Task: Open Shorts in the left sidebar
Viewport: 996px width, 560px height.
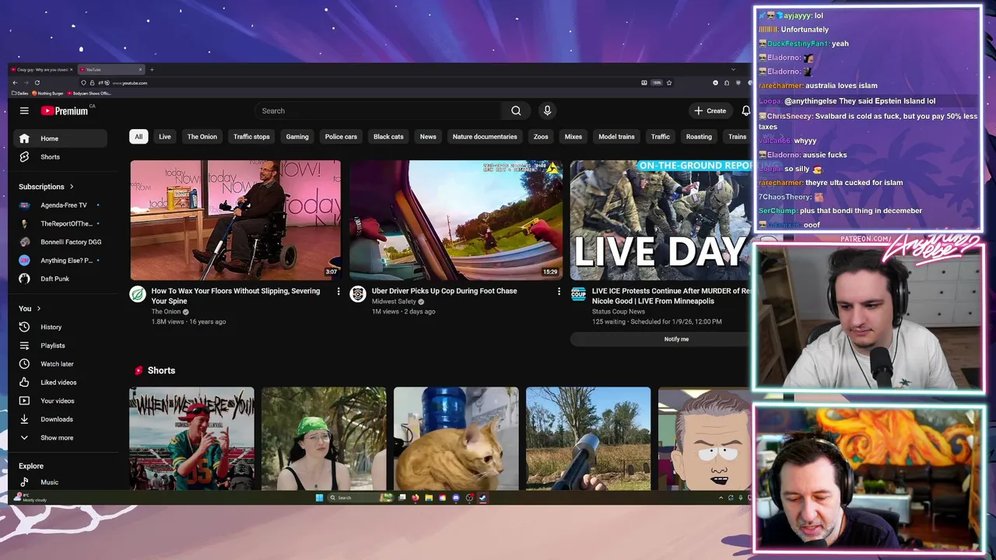Action: 61,157
